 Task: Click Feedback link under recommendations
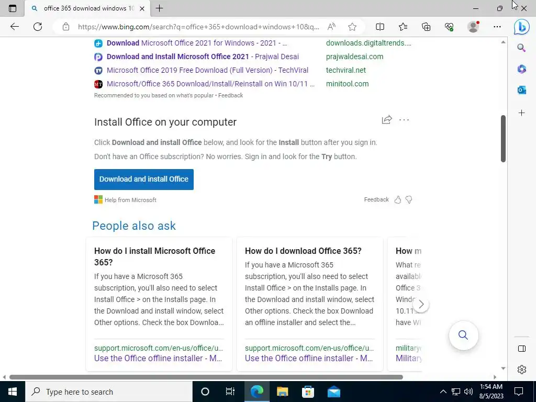pyautogui.click(x=230, y=95)
